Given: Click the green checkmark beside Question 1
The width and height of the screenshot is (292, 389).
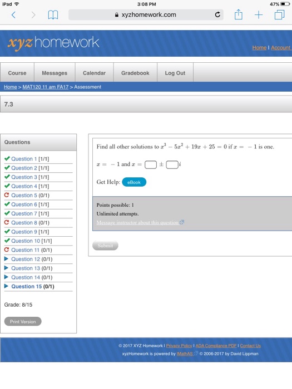Looking at the screenshot, I should [x=7, y=158].
